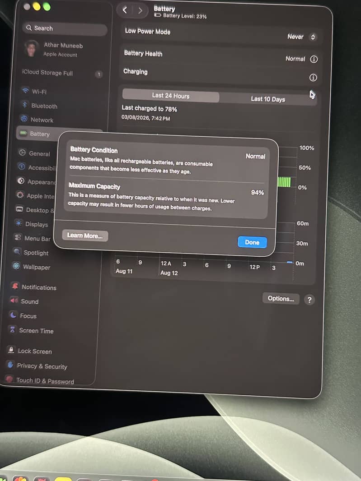
Task: Click the Battery sidebar icon
Action: pos(23,133)
